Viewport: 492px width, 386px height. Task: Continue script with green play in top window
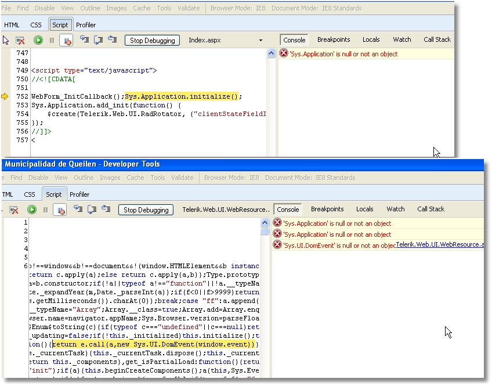(x=38, y=40)
